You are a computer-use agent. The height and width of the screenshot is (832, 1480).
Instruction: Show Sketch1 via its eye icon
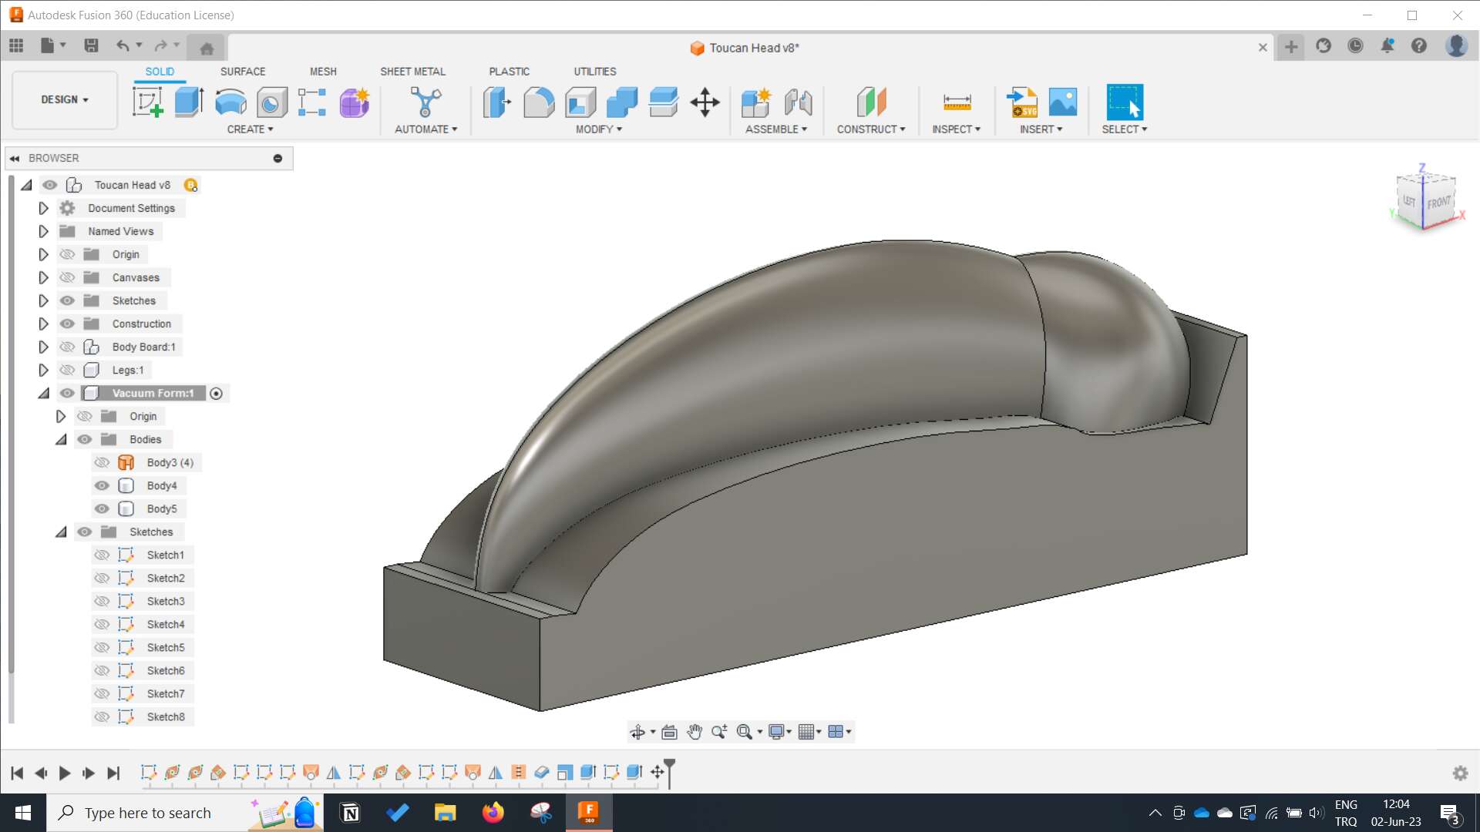click(x=102, y=555)
